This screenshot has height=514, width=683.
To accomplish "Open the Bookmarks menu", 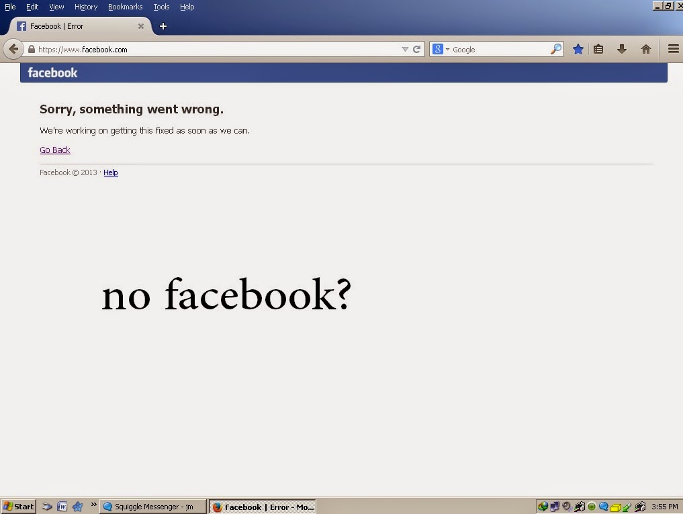I will [x=125, y=7].
